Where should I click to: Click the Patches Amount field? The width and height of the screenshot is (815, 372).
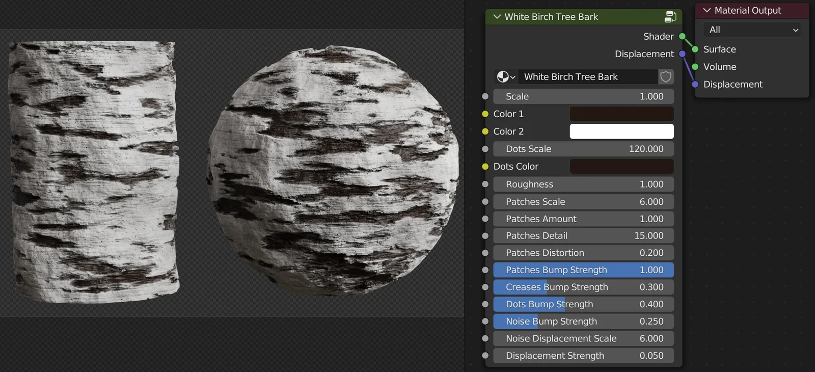(583, 219)
